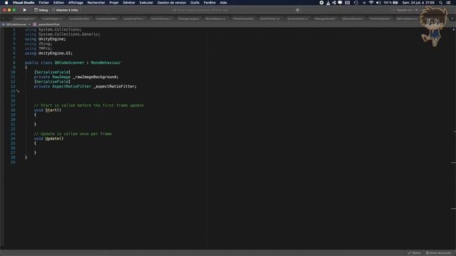Click 'MonoBehaviour' in the class declaration
Image resolution: width=456 pixels, height=256 pixels.
pyautogui.click(x=105, y=63)
